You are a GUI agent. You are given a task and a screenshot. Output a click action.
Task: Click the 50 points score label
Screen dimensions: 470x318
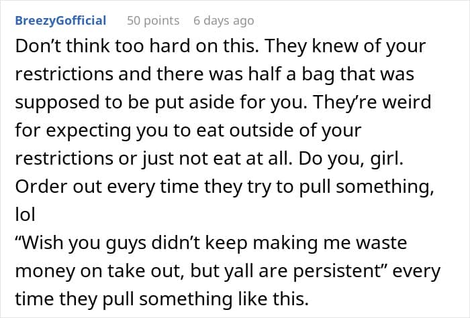point(153,21)
